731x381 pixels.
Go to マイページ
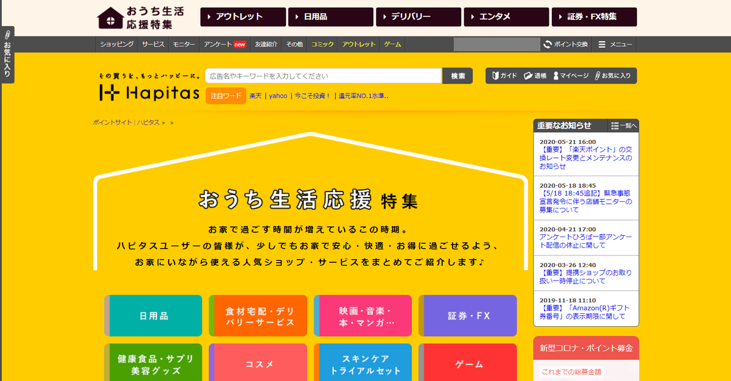pos(571,76)
